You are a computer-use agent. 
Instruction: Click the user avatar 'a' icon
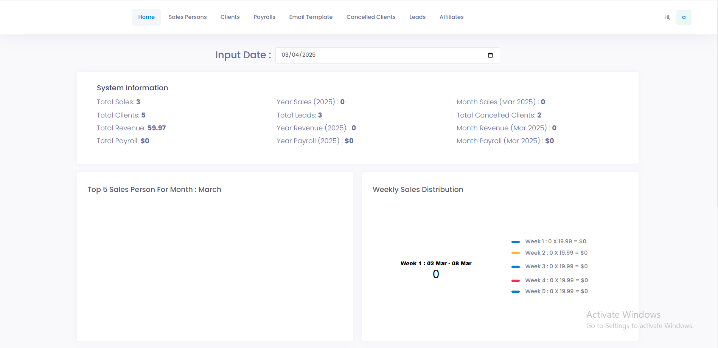pyautogui.click(x=684, y=17)
